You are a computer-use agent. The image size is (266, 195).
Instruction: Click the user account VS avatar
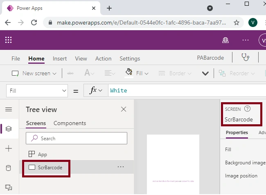pyautogui.click(x=263, y=40)
